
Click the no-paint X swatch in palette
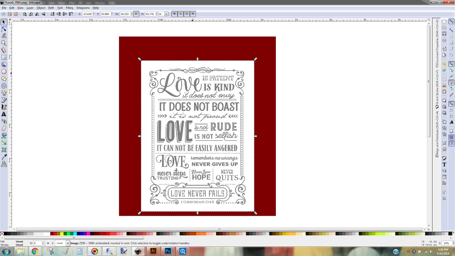[x=2, y=234]
